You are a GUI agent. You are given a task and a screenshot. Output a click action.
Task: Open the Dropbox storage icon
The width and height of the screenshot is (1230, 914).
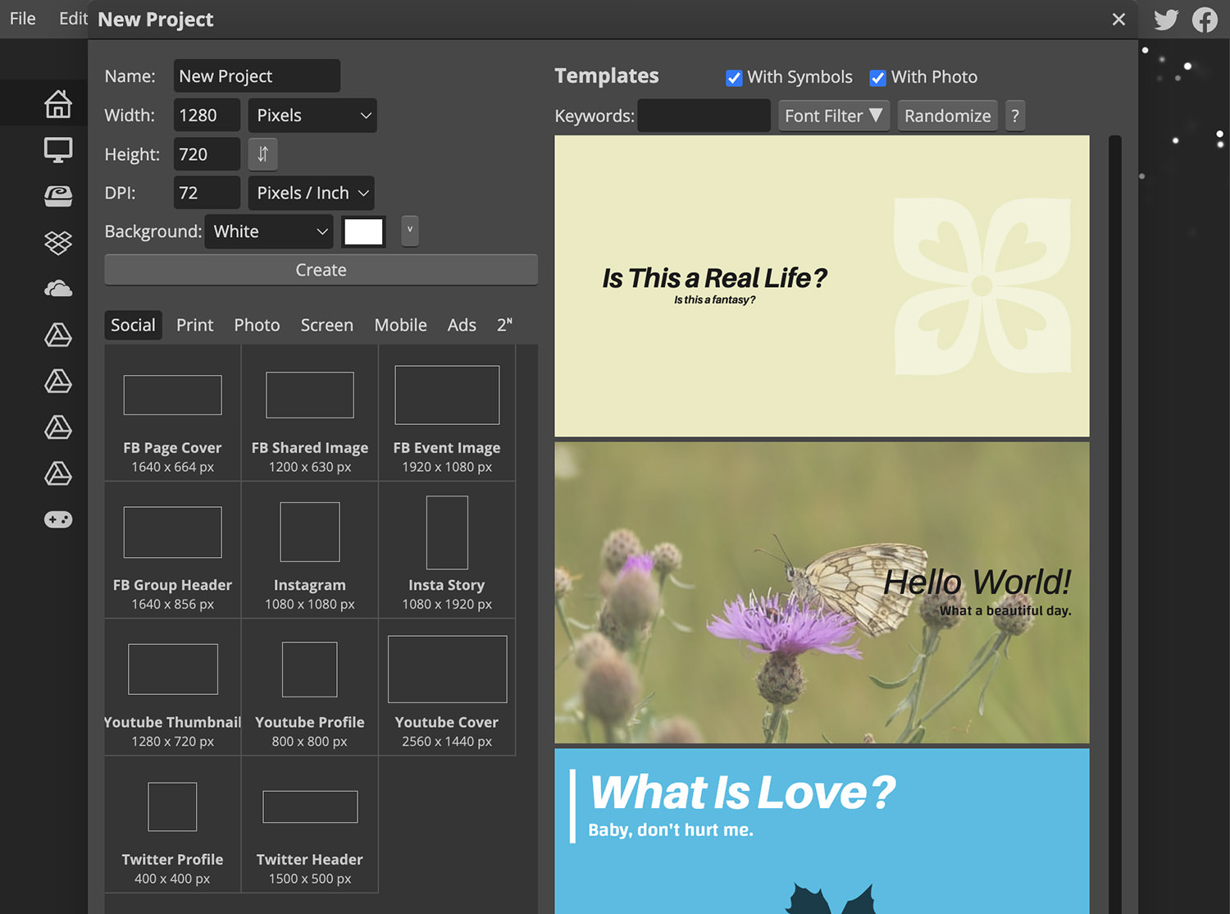pos(58,242)
